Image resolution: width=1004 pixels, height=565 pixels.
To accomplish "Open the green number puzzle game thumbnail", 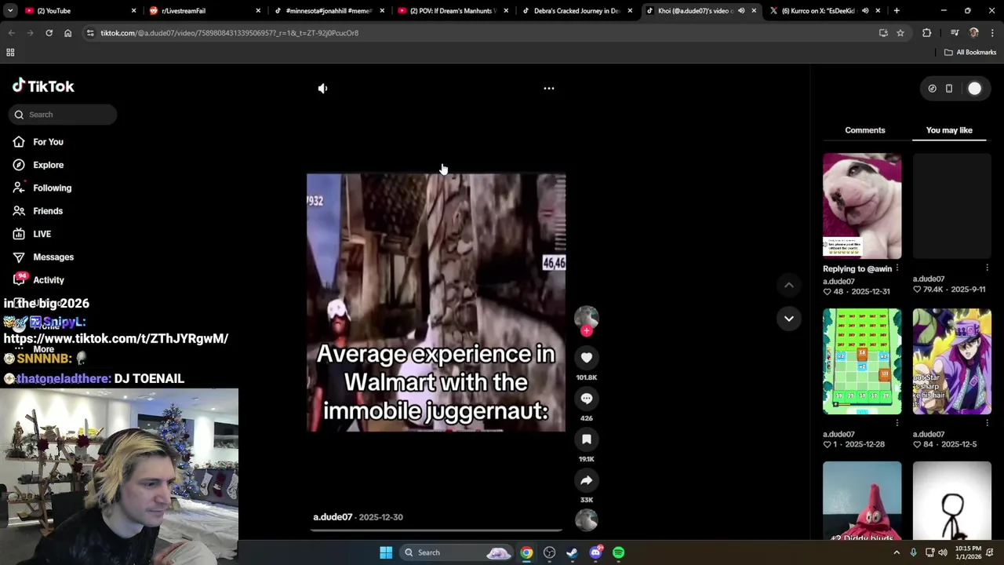I will (862, 361).
